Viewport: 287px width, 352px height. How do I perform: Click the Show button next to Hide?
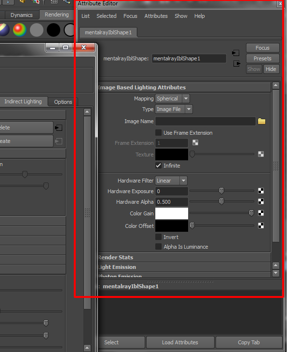(x=254, y=69)
